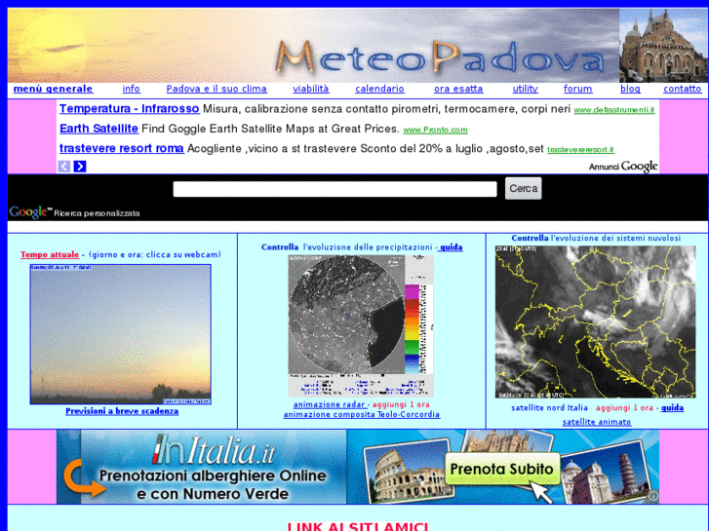709x531 pixels.
Task: Click aggiungi 1 ora under radar
Action: pyautogui.click(x=401, y=405)
